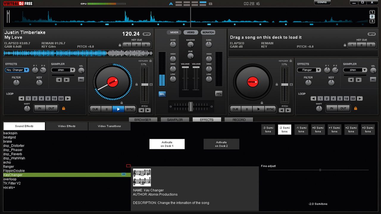Play the track on deck 2
This screenshot has height=214, width=381.
click(x=258, y=109)
